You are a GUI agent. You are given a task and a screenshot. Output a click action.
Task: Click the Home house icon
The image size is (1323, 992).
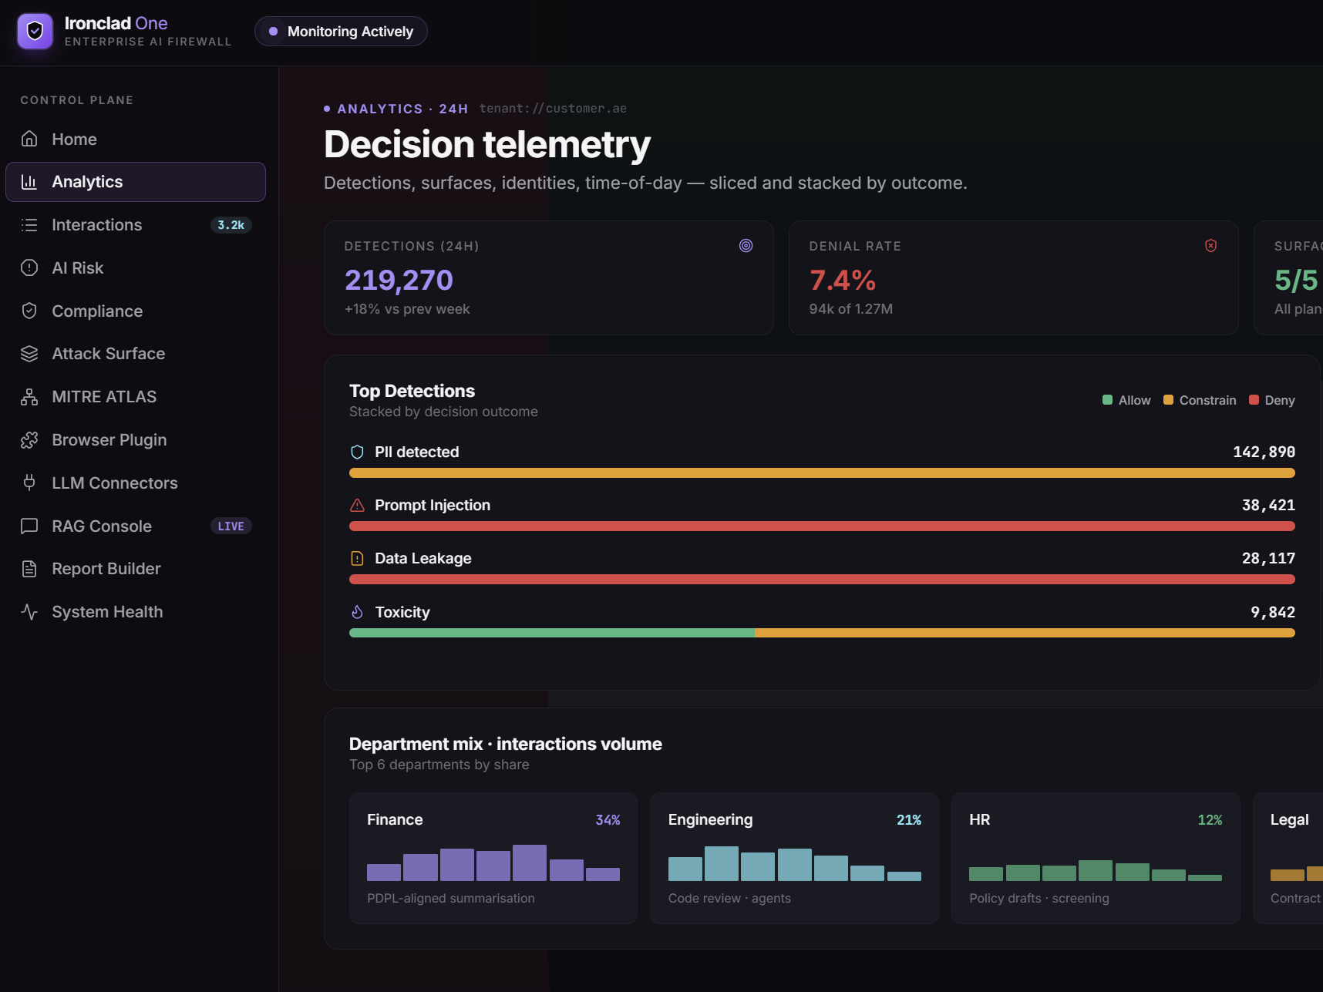[29, 139]
